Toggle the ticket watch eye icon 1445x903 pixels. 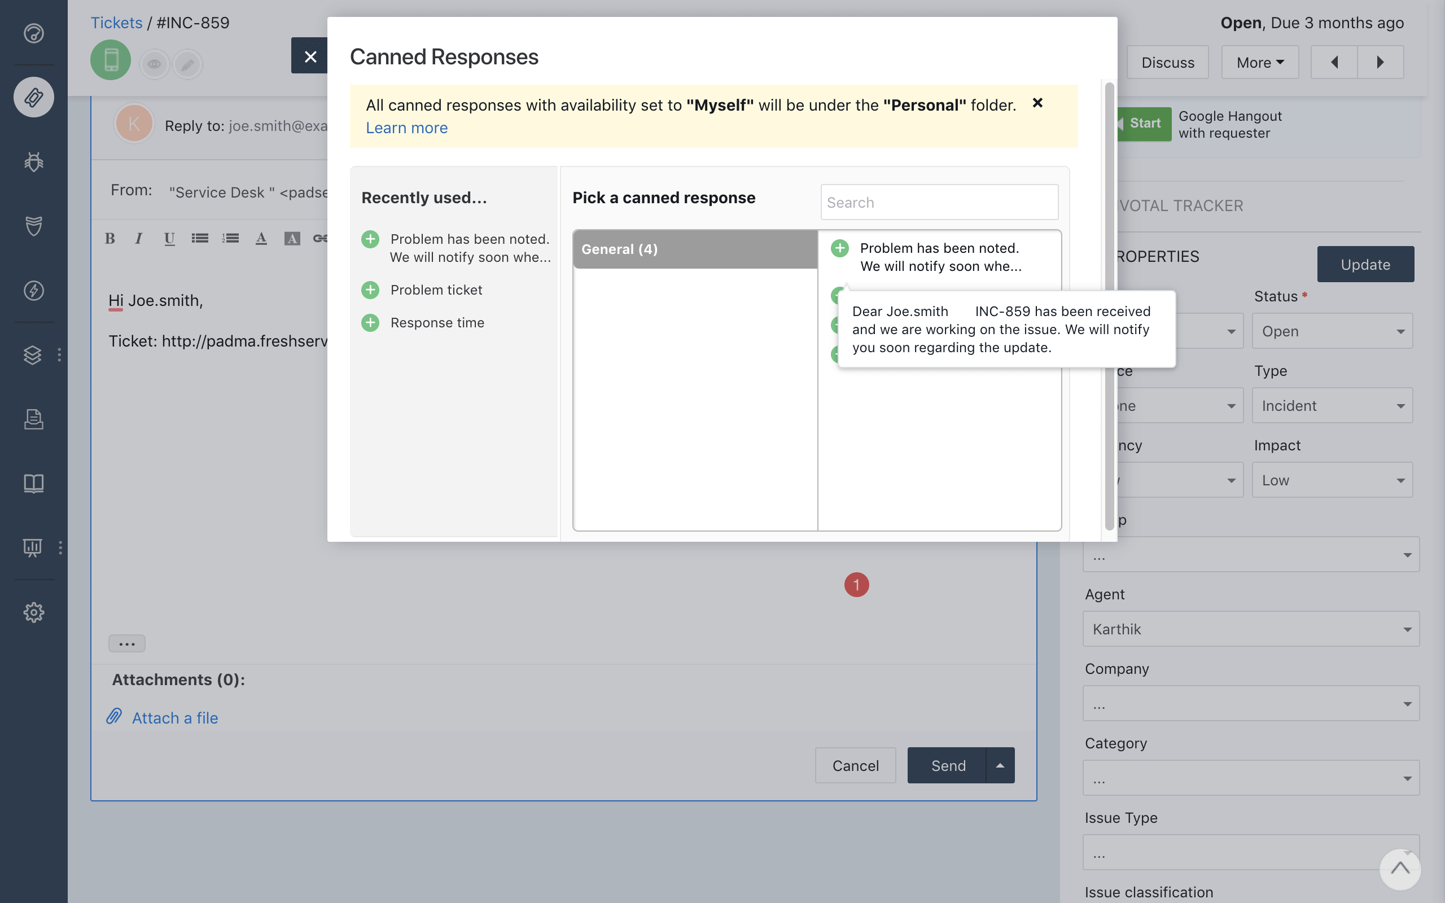tap(154, 64)
